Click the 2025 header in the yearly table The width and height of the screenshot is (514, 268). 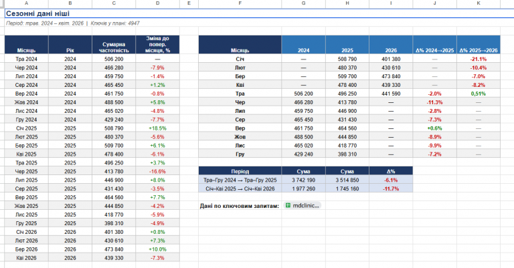[347, 45]
